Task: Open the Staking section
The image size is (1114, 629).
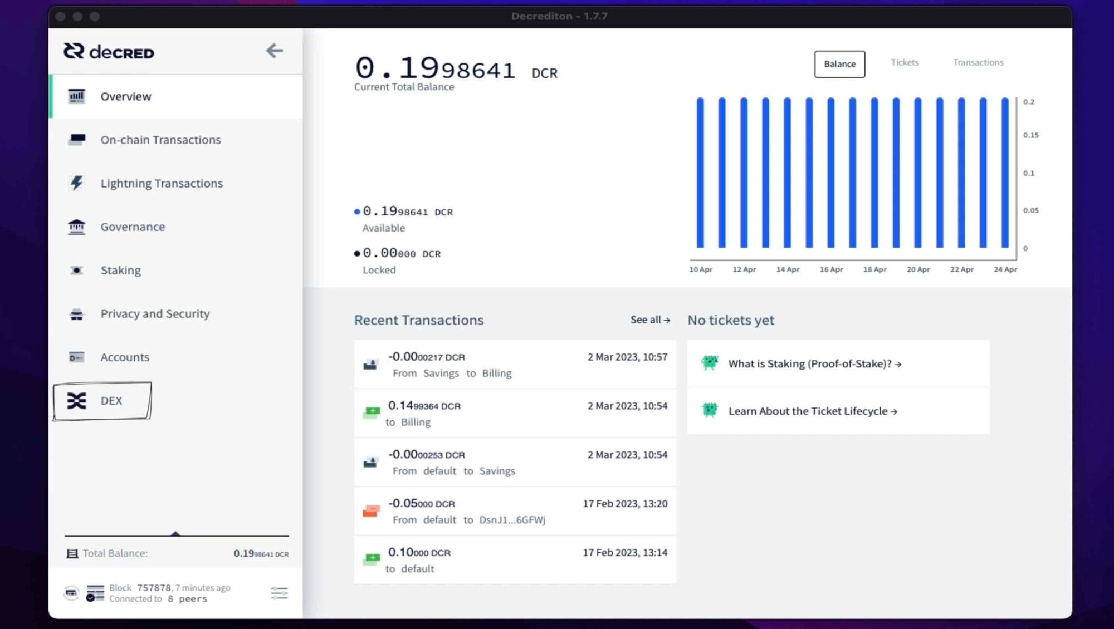Action: [x=175, y=270]
